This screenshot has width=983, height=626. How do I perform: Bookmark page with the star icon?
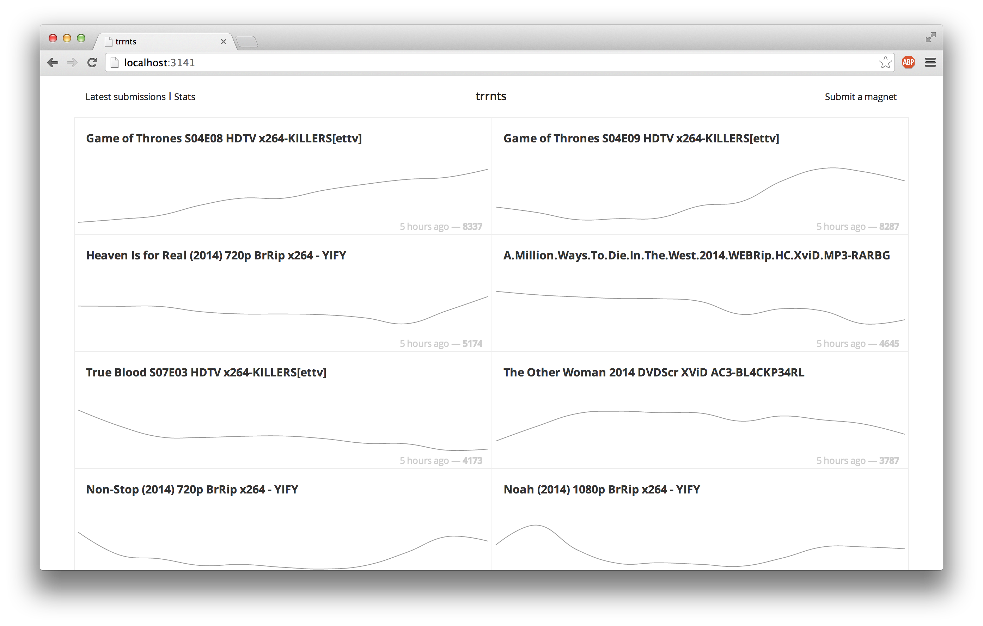[x=885, y=62]
